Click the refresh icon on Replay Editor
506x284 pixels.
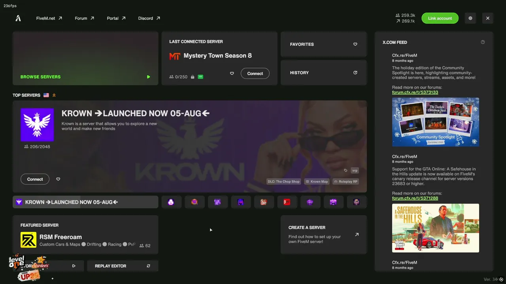[x=148, y=266]
